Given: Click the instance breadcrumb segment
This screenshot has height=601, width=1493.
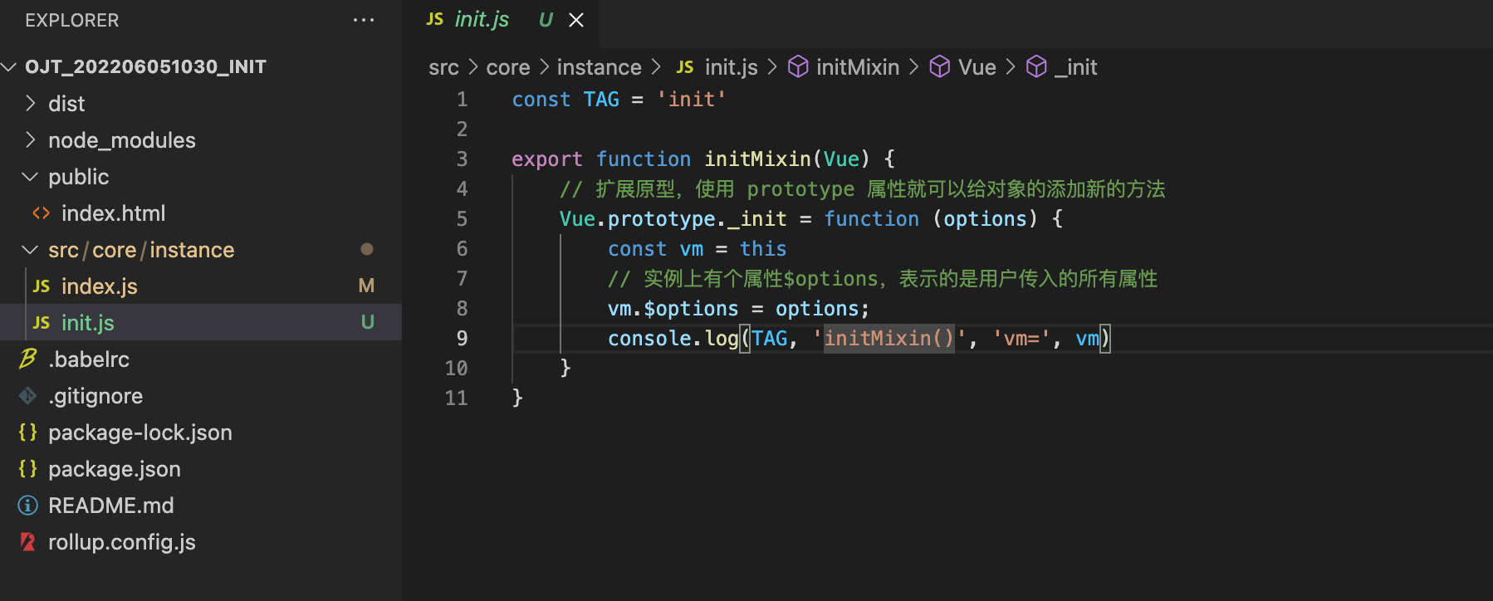Looking at the screenshot, I should [599, 67].
